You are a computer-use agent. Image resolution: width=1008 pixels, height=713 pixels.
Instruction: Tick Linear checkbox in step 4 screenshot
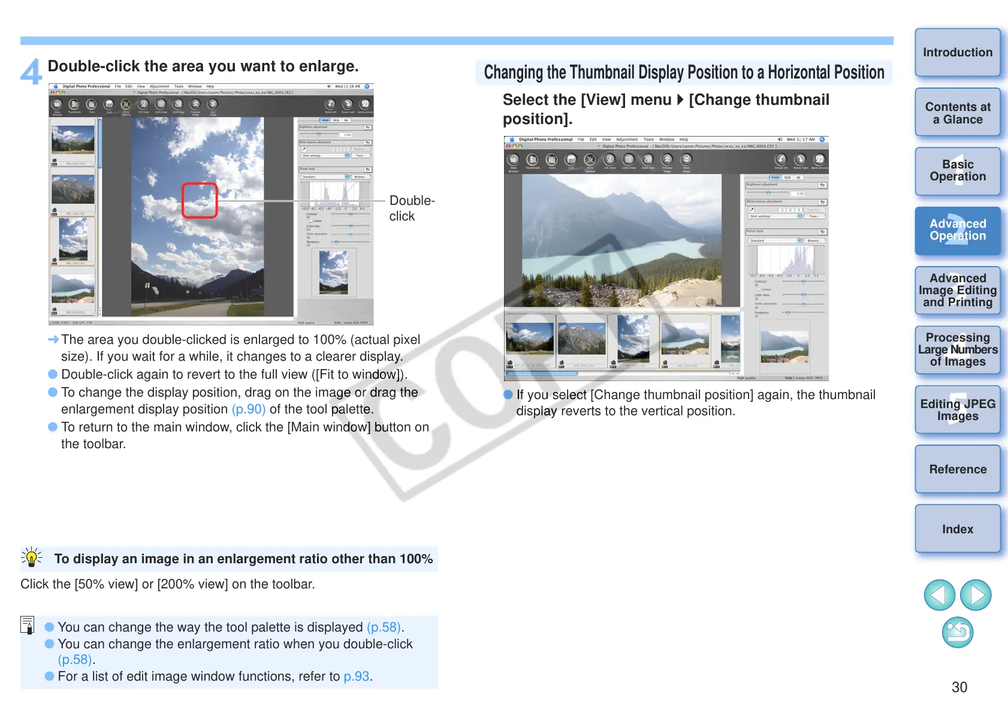(310, 221)
